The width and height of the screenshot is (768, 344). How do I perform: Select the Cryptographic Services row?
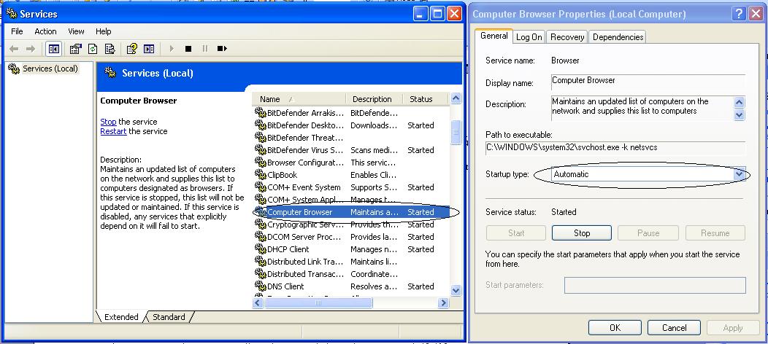coord(350,224)
